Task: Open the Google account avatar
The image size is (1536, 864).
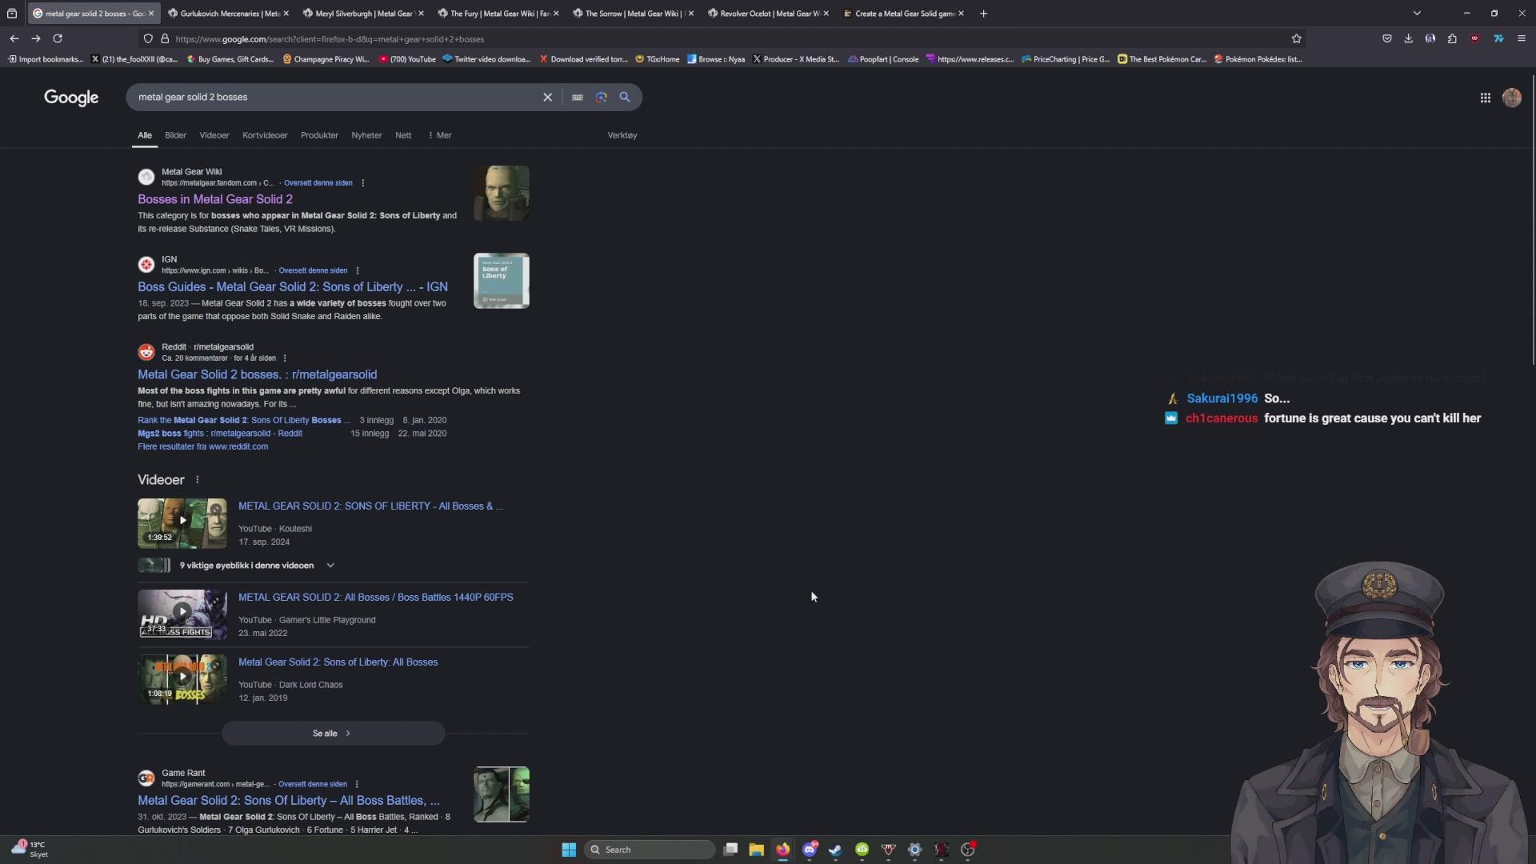Action: [1511, 98]
